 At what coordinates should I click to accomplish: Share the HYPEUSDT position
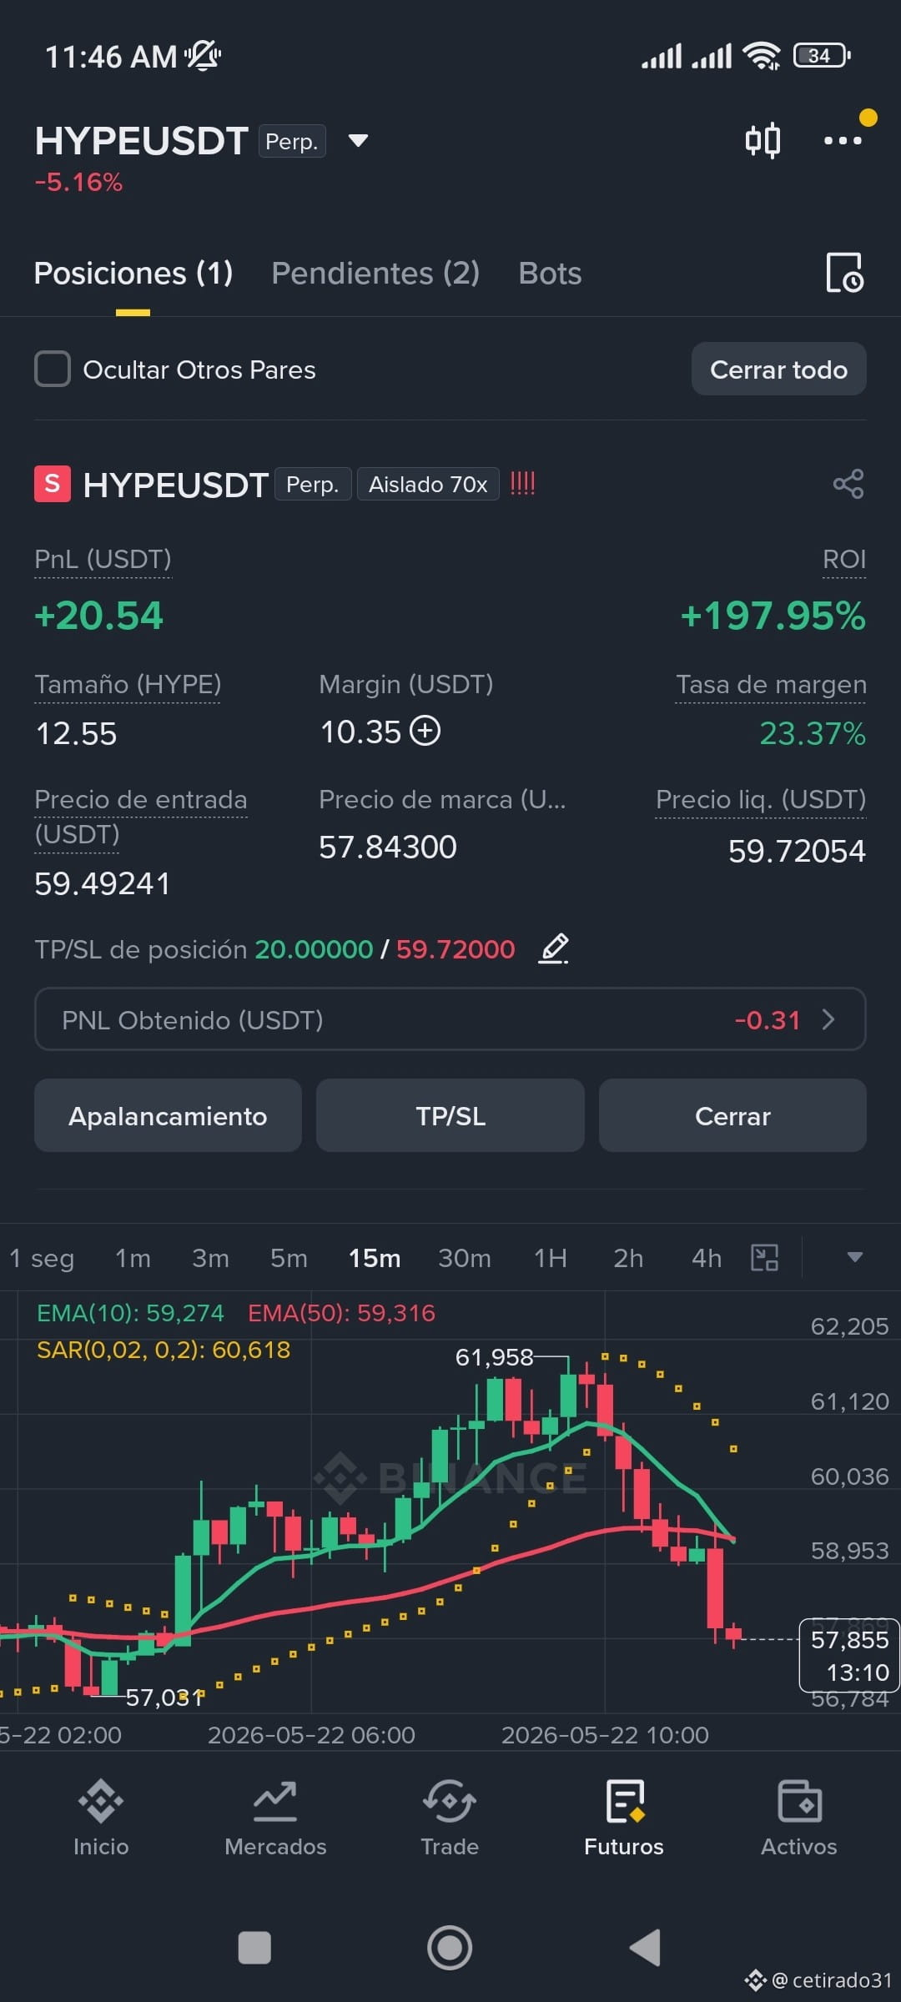848,484
